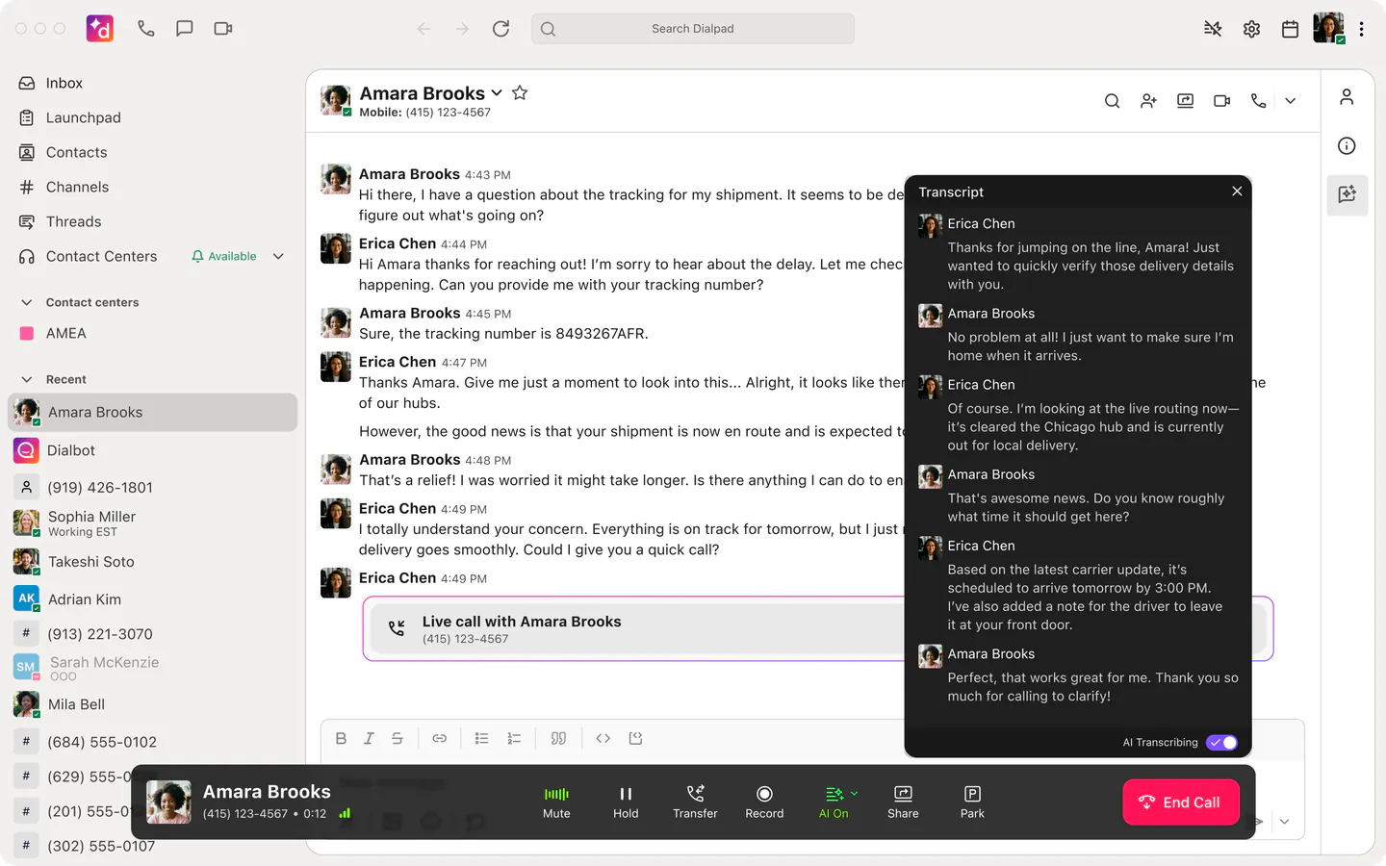Expand more call options chevron in header

tap(1290, 100)
